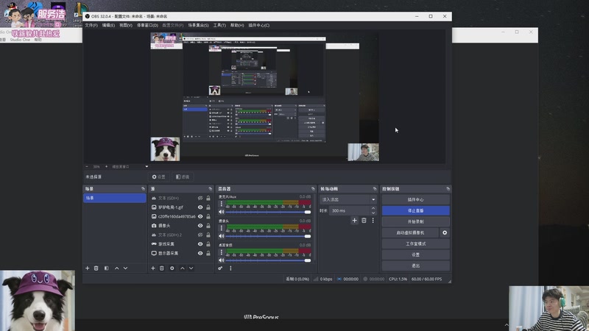Screen dimensions: 589x331
Task: Click the start virtual camera button
Action: coord(410,232)
